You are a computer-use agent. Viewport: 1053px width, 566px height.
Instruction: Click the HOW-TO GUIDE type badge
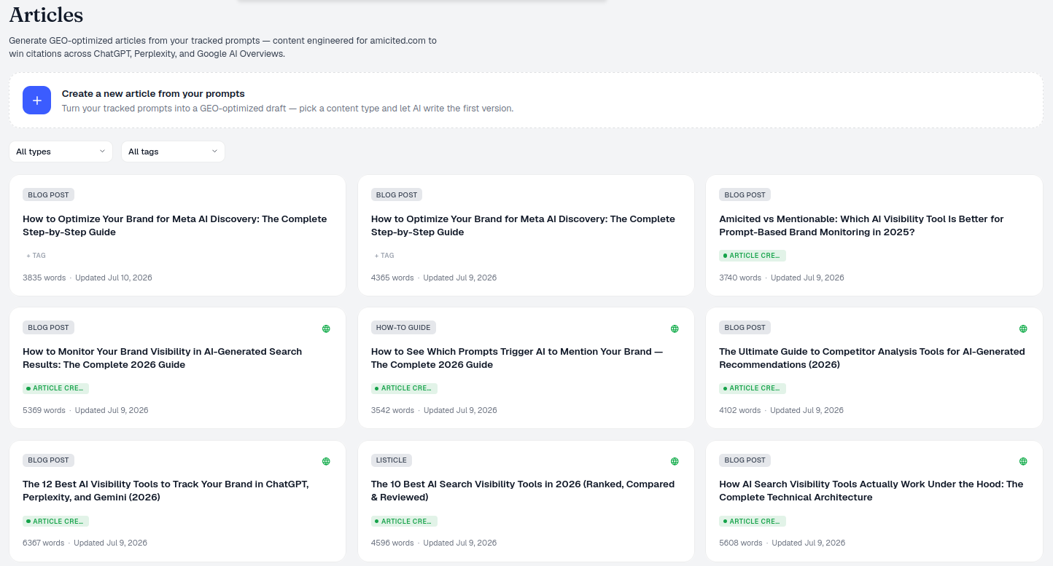[x=403, y=328]
